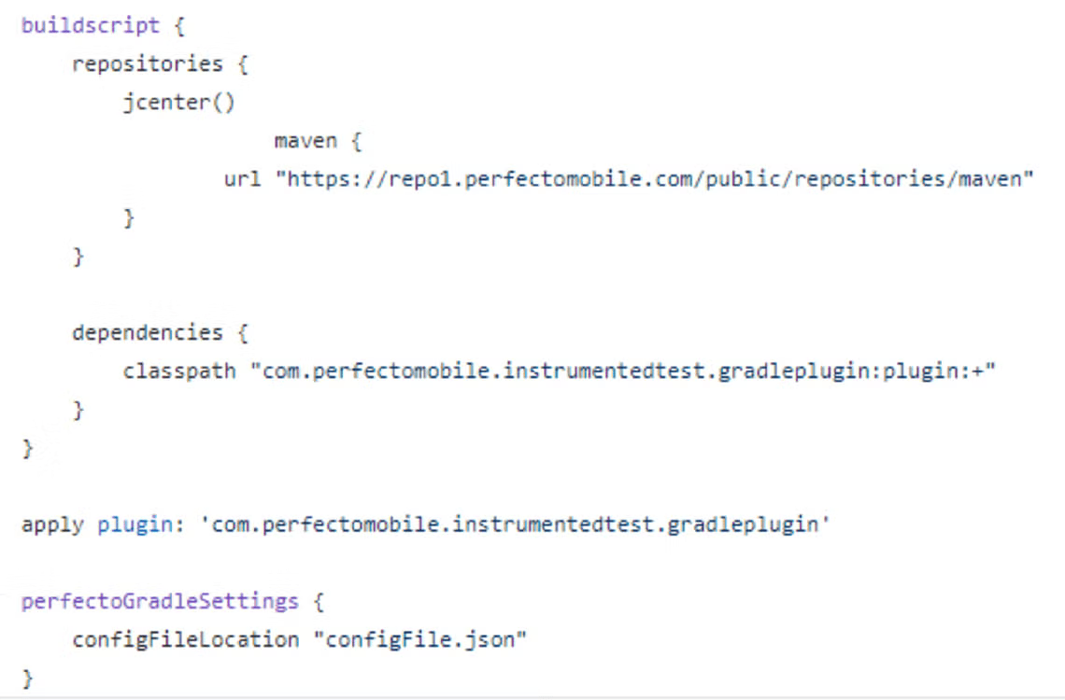Click the maven keyword
Screen dimensions: 1065x700
pyautogui.click(x=305, y=141)
